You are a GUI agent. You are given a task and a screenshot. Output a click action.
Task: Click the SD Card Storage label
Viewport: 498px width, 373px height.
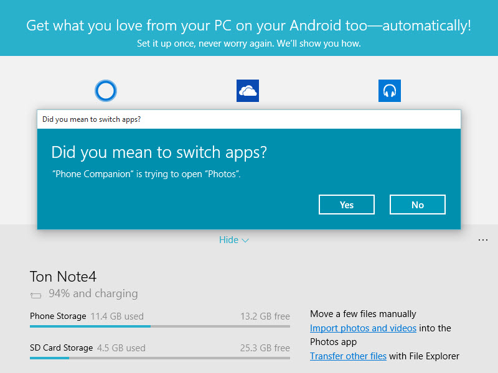point(61,348)
